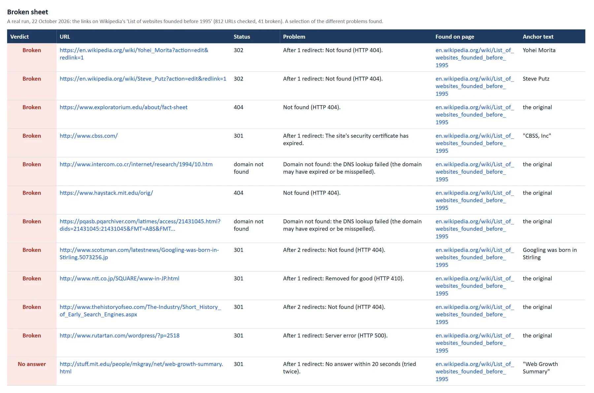Click the anchor text '"Web Growth Summary"'
594x393 pixels.
coord(540,368)
